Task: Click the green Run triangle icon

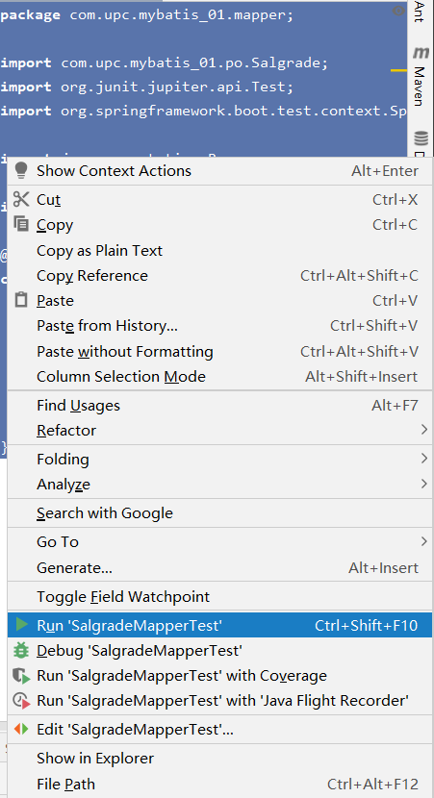Action: 21,624
